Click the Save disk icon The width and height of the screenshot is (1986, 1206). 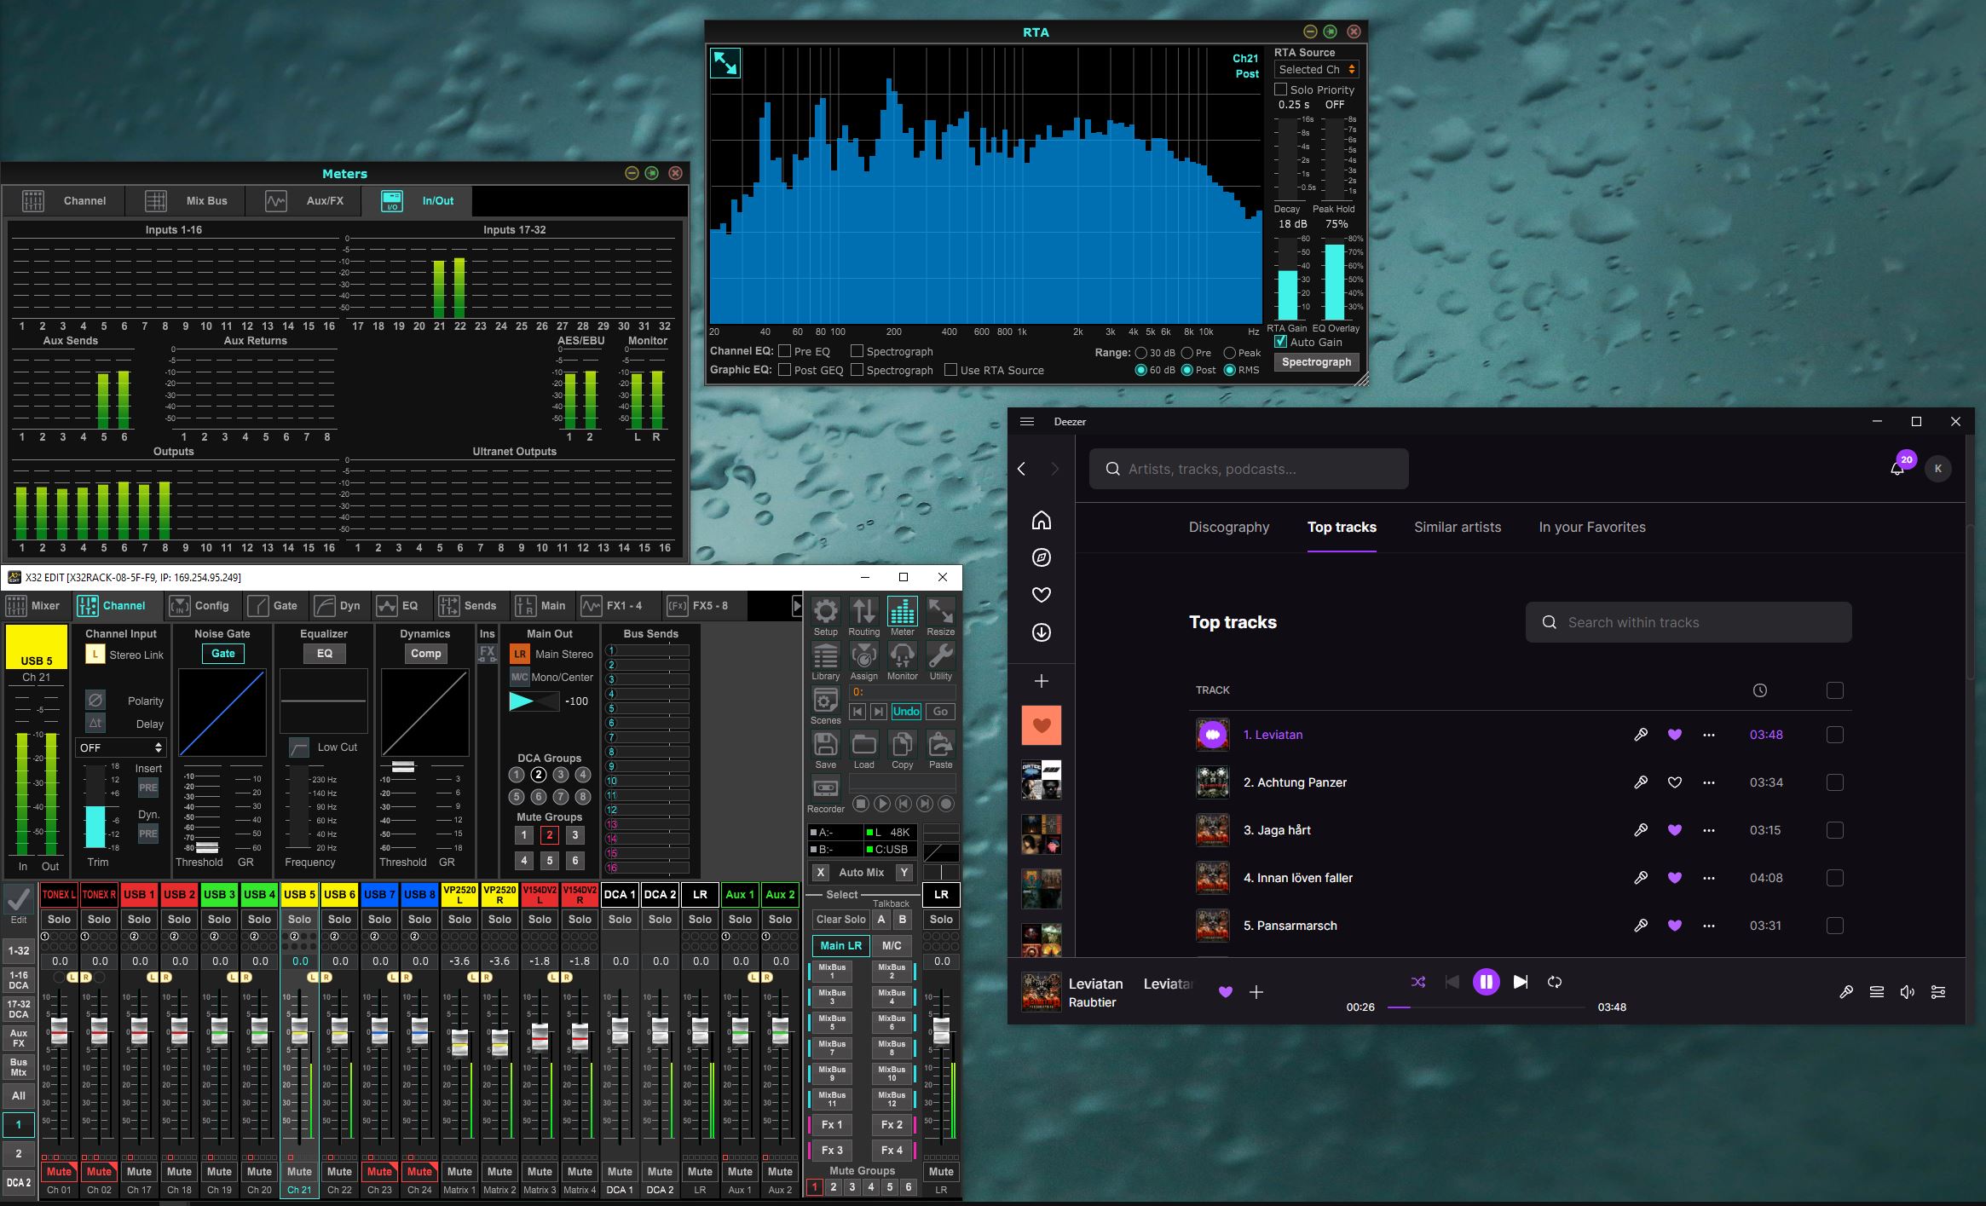[825, 745]
